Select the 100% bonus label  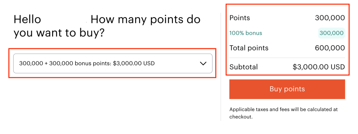[x=246, y=33]
